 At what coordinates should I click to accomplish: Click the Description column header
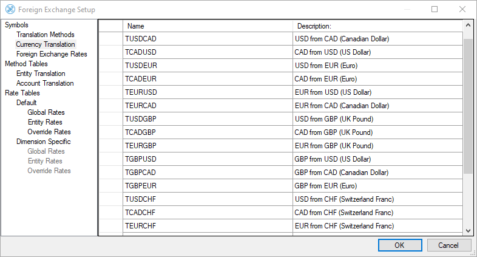376,26
